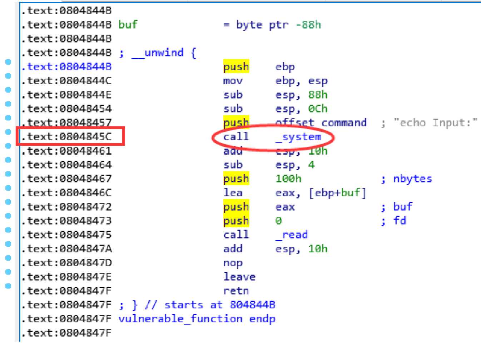Select address .text:08048464
The image size is (481, 347).
[x=66, y=165]
